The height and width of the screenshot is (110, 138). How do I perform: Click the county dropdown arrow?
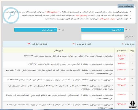pos(55,30)
